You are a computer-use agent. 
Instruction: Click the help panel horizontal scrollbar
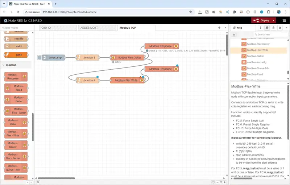[x=243, y=178]
